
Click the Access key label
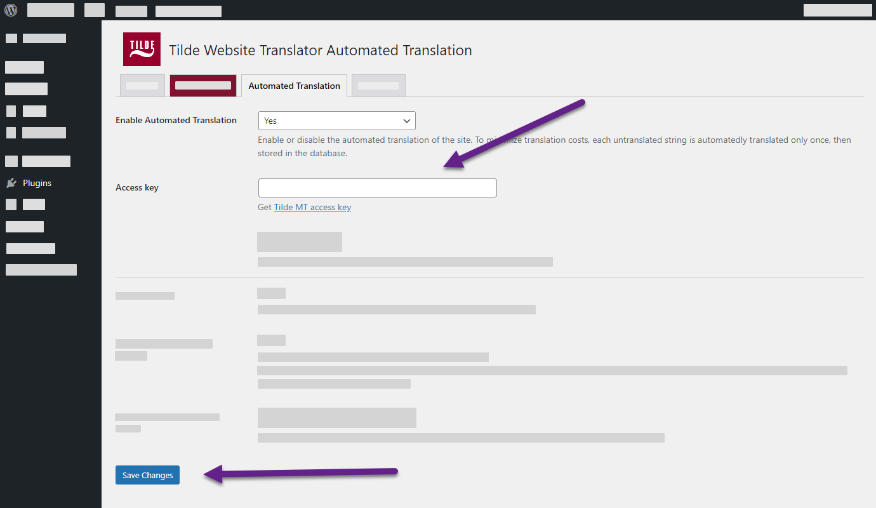137,187
